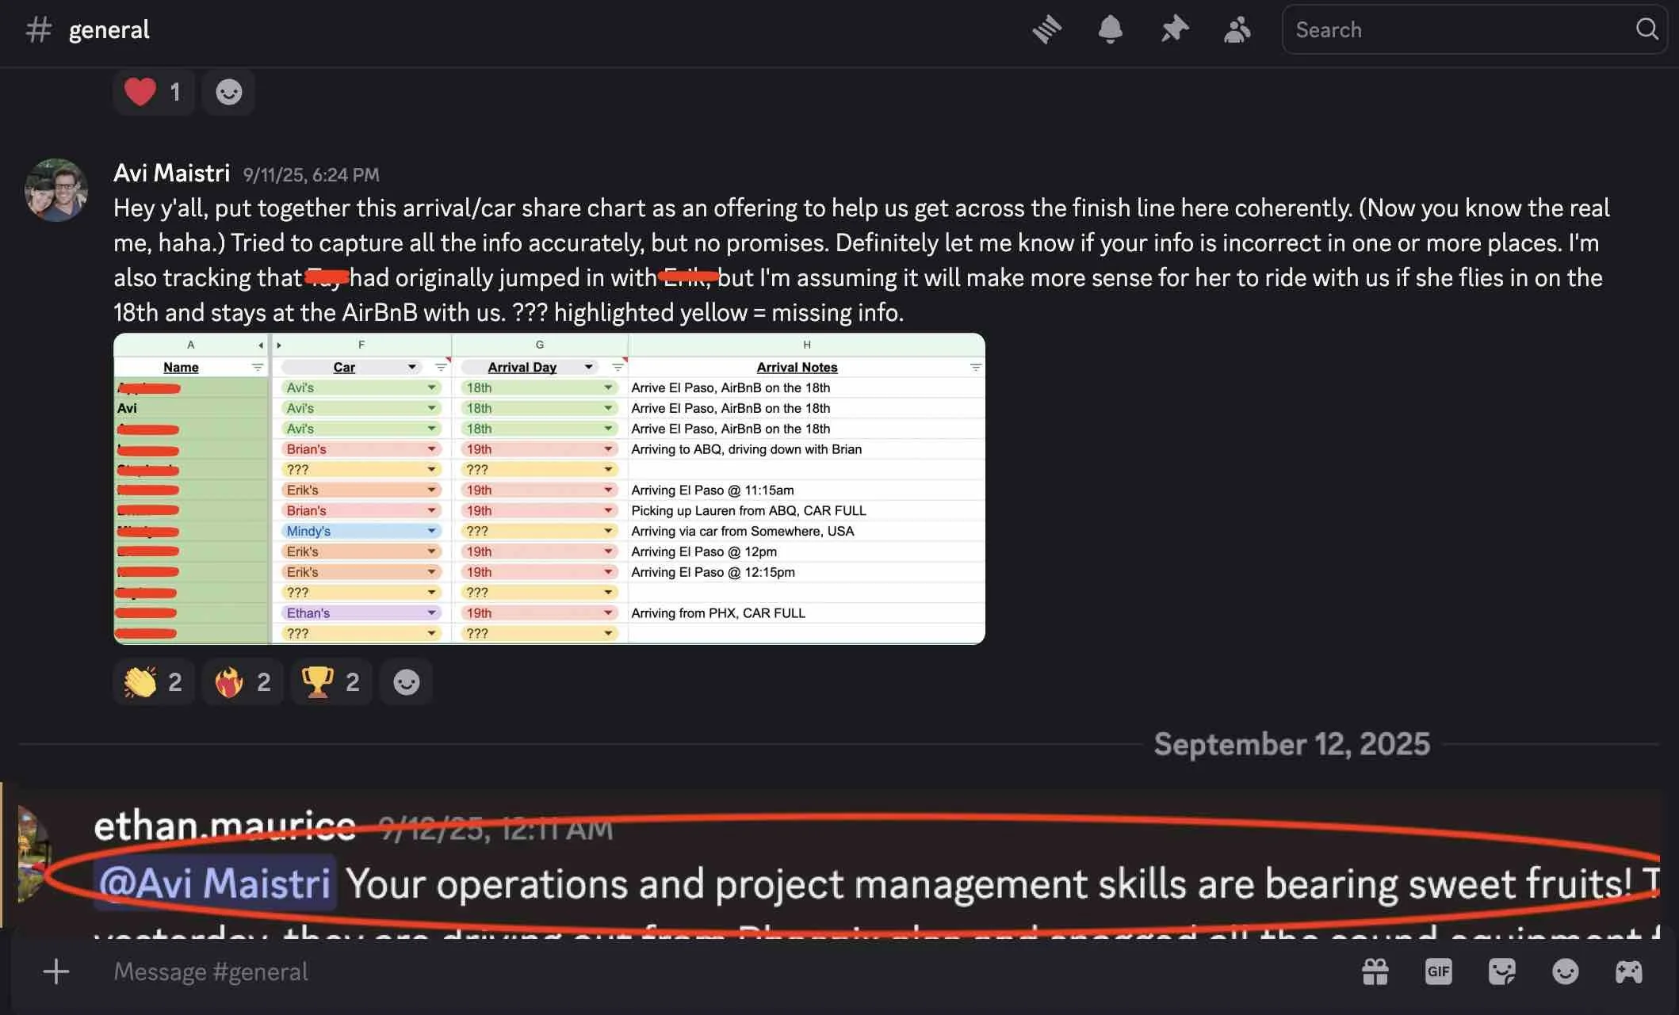Click Avi Maistri's username
Viewport: 1679px width, 1015px height.
pos(171,173)
